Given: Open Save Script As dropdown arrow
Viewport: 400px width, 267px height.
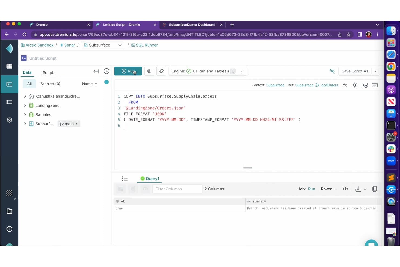Looking at the screenshot, I should [375, 71].
